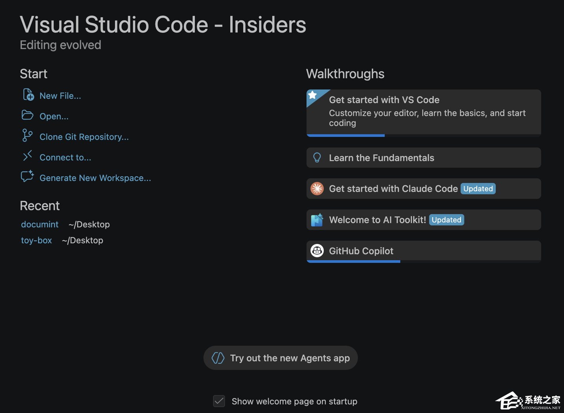Uncheck Show welcome page on startup checkbox

pyautogui.click(x=219, y=401)
